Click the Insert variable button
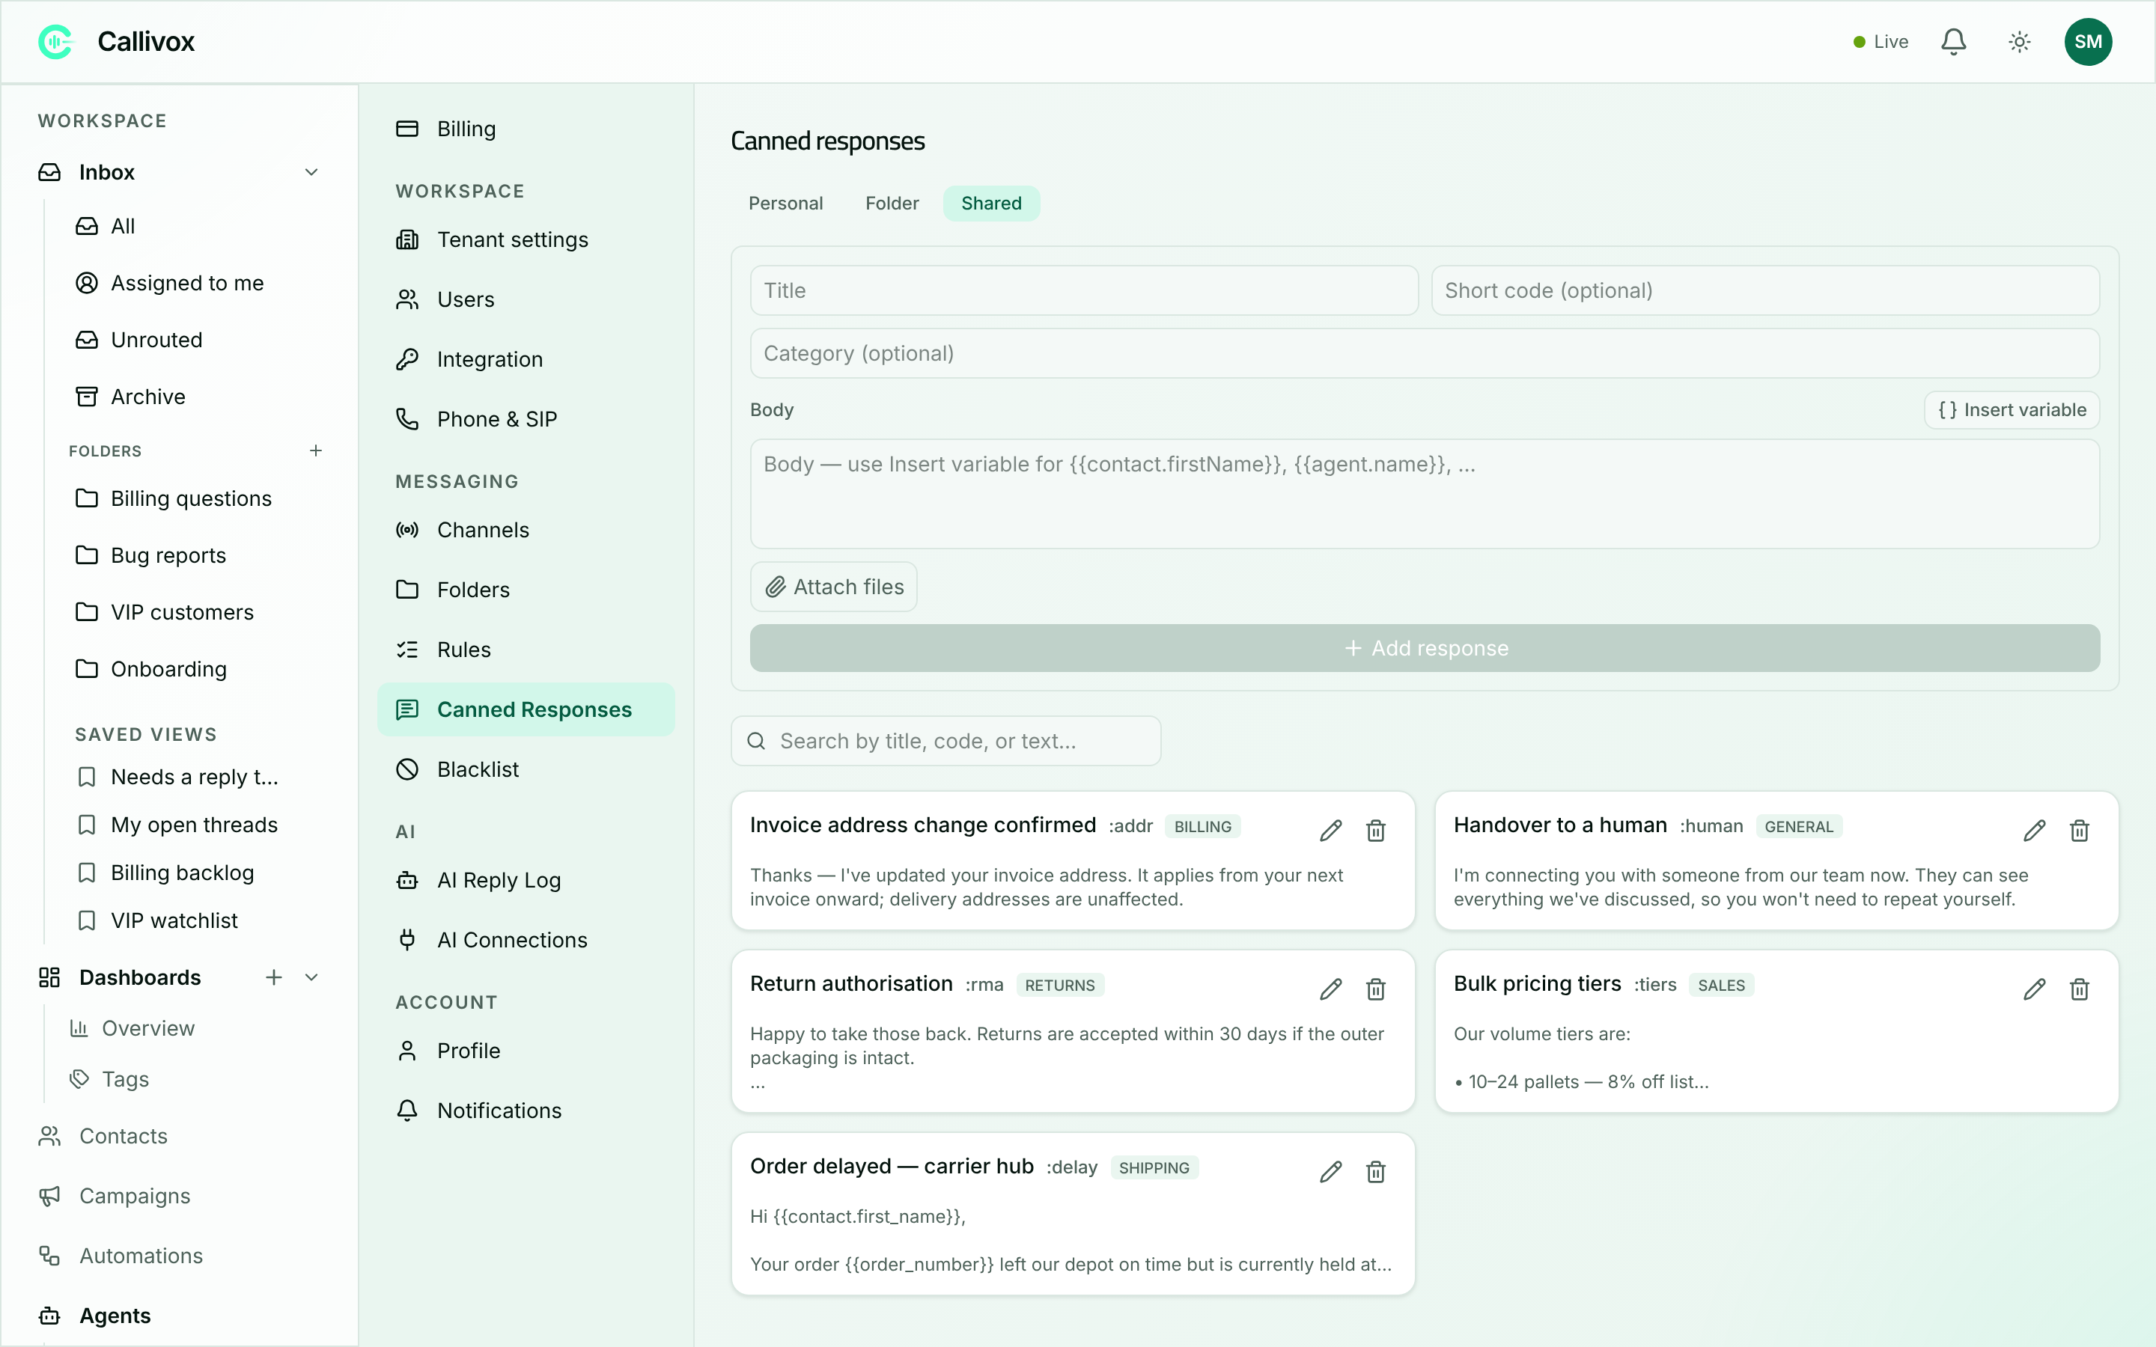This screenshot has height=1347, width=2156. (x=2012, y=410)
